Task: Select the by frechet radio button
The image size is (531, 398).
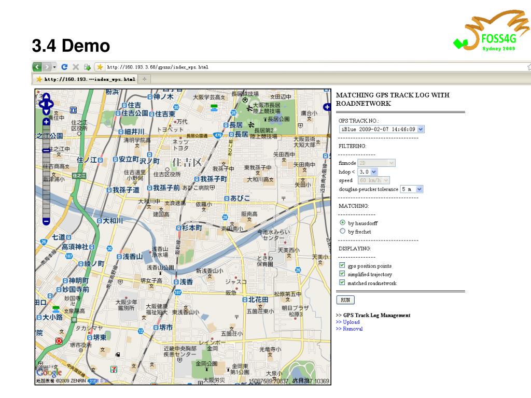Action: click(x=342, y=231)
